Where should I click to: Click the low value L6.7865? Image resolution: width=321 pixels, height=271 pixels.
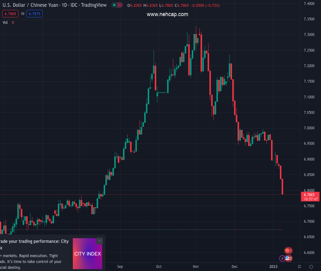[166, 5]
